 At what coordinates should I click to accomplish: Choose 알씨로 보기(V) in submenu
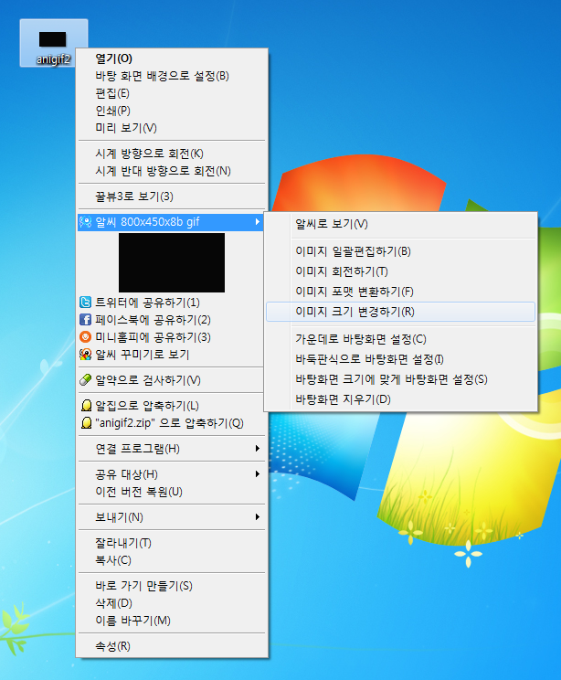[x=400, y=224]
